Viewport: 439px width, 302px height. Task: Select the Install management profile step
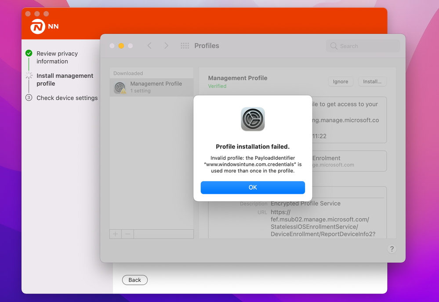[65, 80]
